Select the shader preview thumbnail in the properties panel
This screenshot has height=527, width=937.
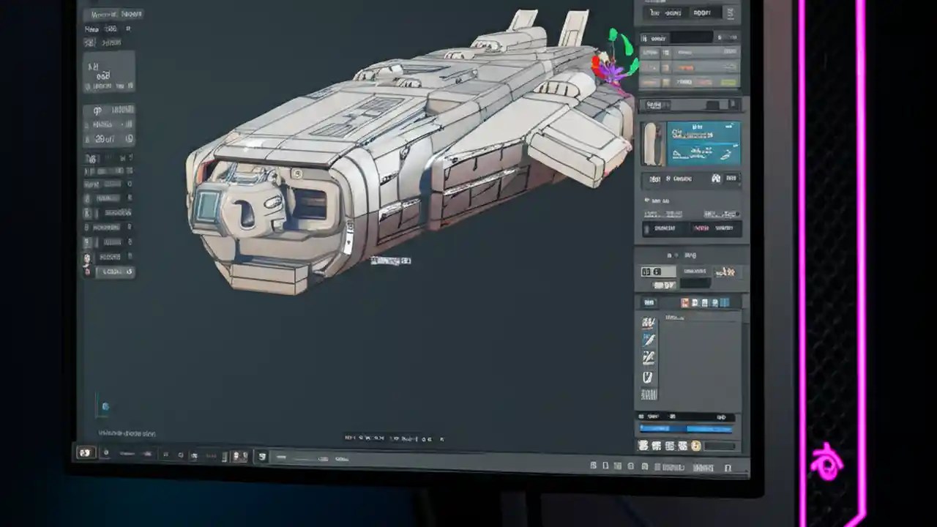pos(654,143)
